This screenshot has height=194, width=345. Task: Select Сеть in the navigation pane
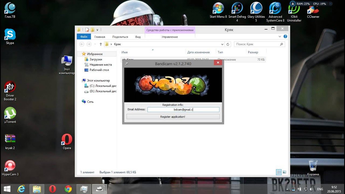(x=90, y=102)
